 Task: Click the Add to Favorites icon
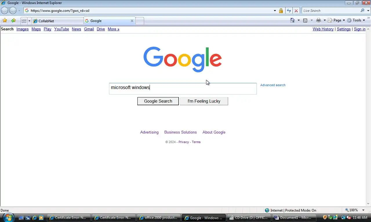[x=13, y=21]
